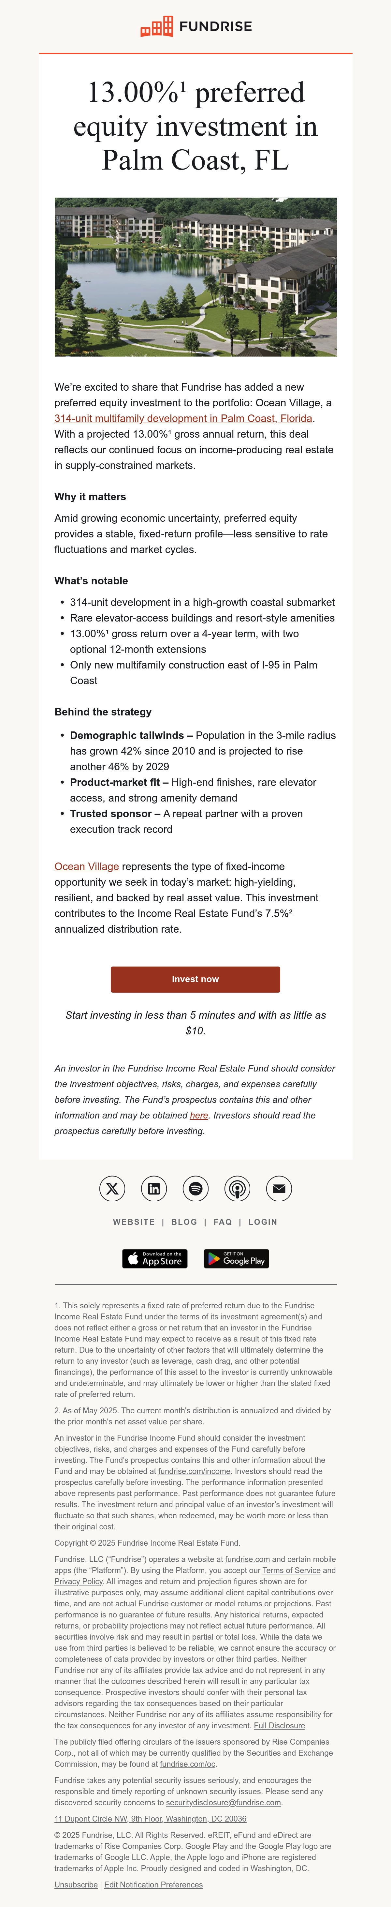Open Edit Notification Preferences link
Screen dimensions: 391x1907
153,1884
